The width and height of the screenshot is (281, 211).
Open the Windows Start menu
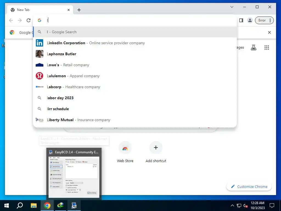pyautogui.click(x=7, y=206)
